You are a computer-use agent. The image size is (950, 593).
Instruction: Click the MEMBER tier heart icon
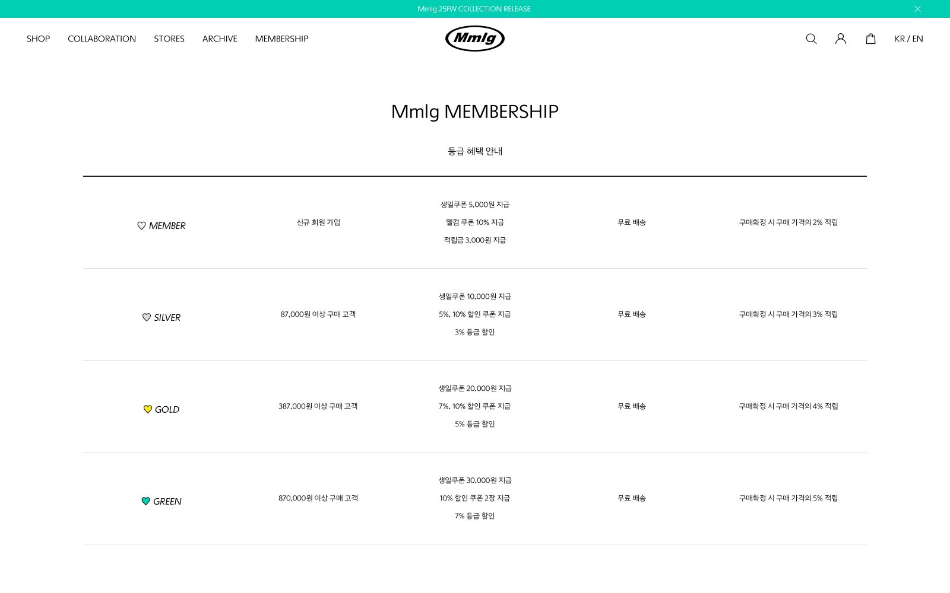(141, 225)
